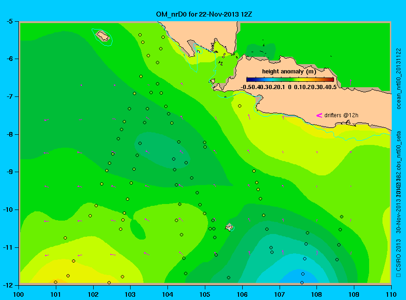The image size is (406, 300).
Task: Click the cyan-outlined island near 102E 5.4S
Action: [102, 36]
